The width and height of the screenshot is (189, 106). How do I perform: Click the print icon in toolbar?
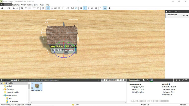click(9, 8)
